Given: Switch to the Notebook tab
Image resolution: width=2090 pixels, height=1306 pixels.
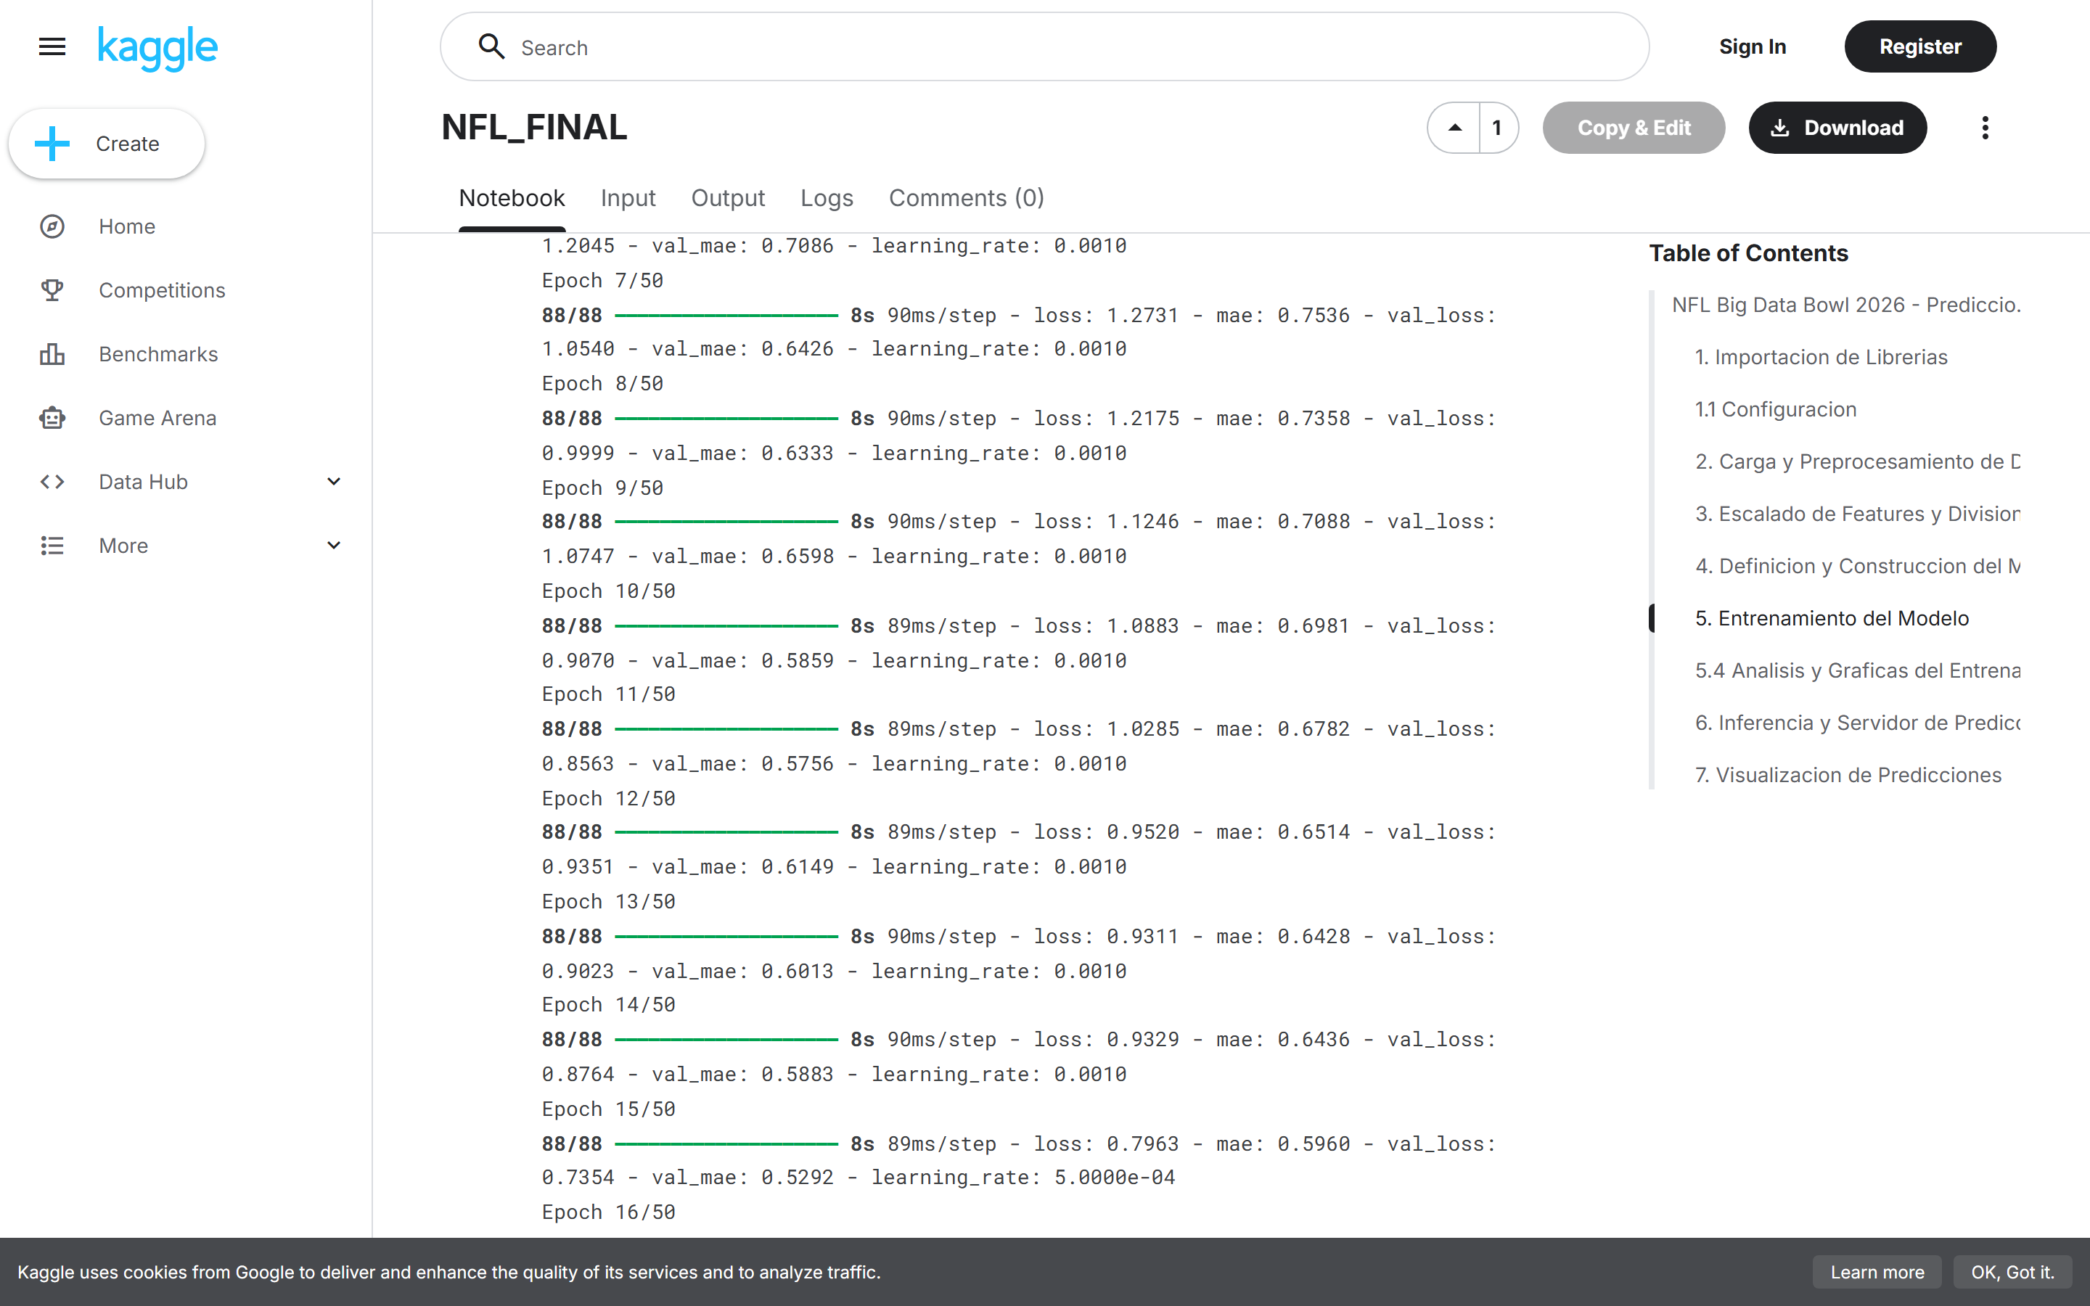Looking at the screenshot, I should (512, 198).
